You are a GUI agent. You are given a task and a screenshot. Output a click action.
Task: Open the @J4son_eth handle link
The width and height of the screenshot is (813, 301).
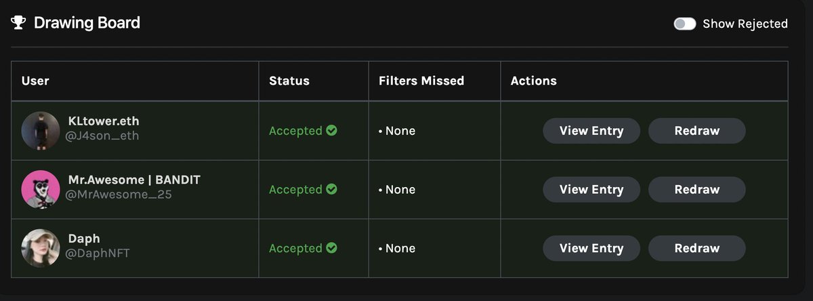(102, 136)
